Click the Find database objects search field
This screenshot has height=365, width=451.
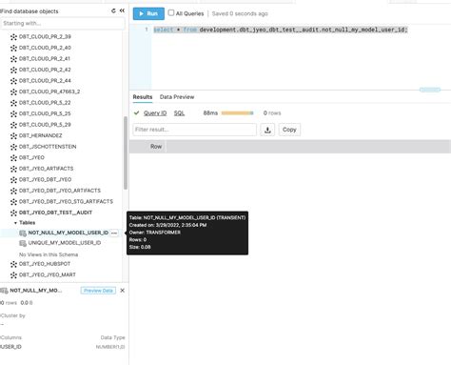point(63,23)
